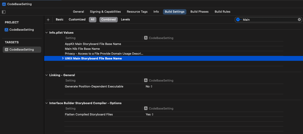Switch to the Info tab
This screenshot has height=134, width=303.
156,12
